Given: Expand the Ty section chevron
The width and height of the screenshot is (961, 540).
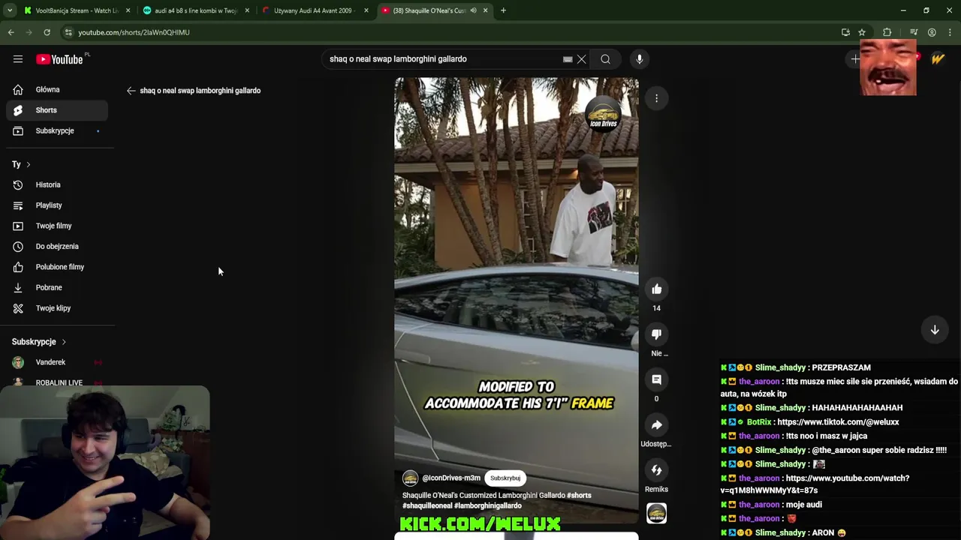Looking at the screenshot, I should [x=29, y=164].
